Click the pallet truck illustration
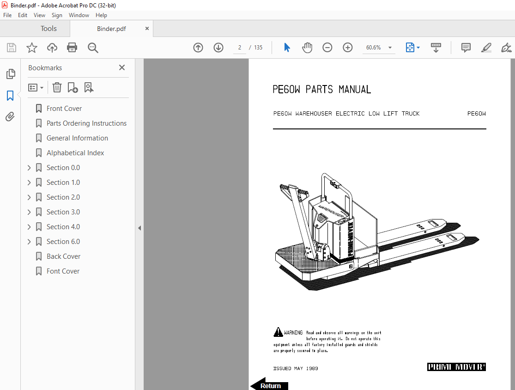This screenshot has height=390, width=515. pos(377,232)
